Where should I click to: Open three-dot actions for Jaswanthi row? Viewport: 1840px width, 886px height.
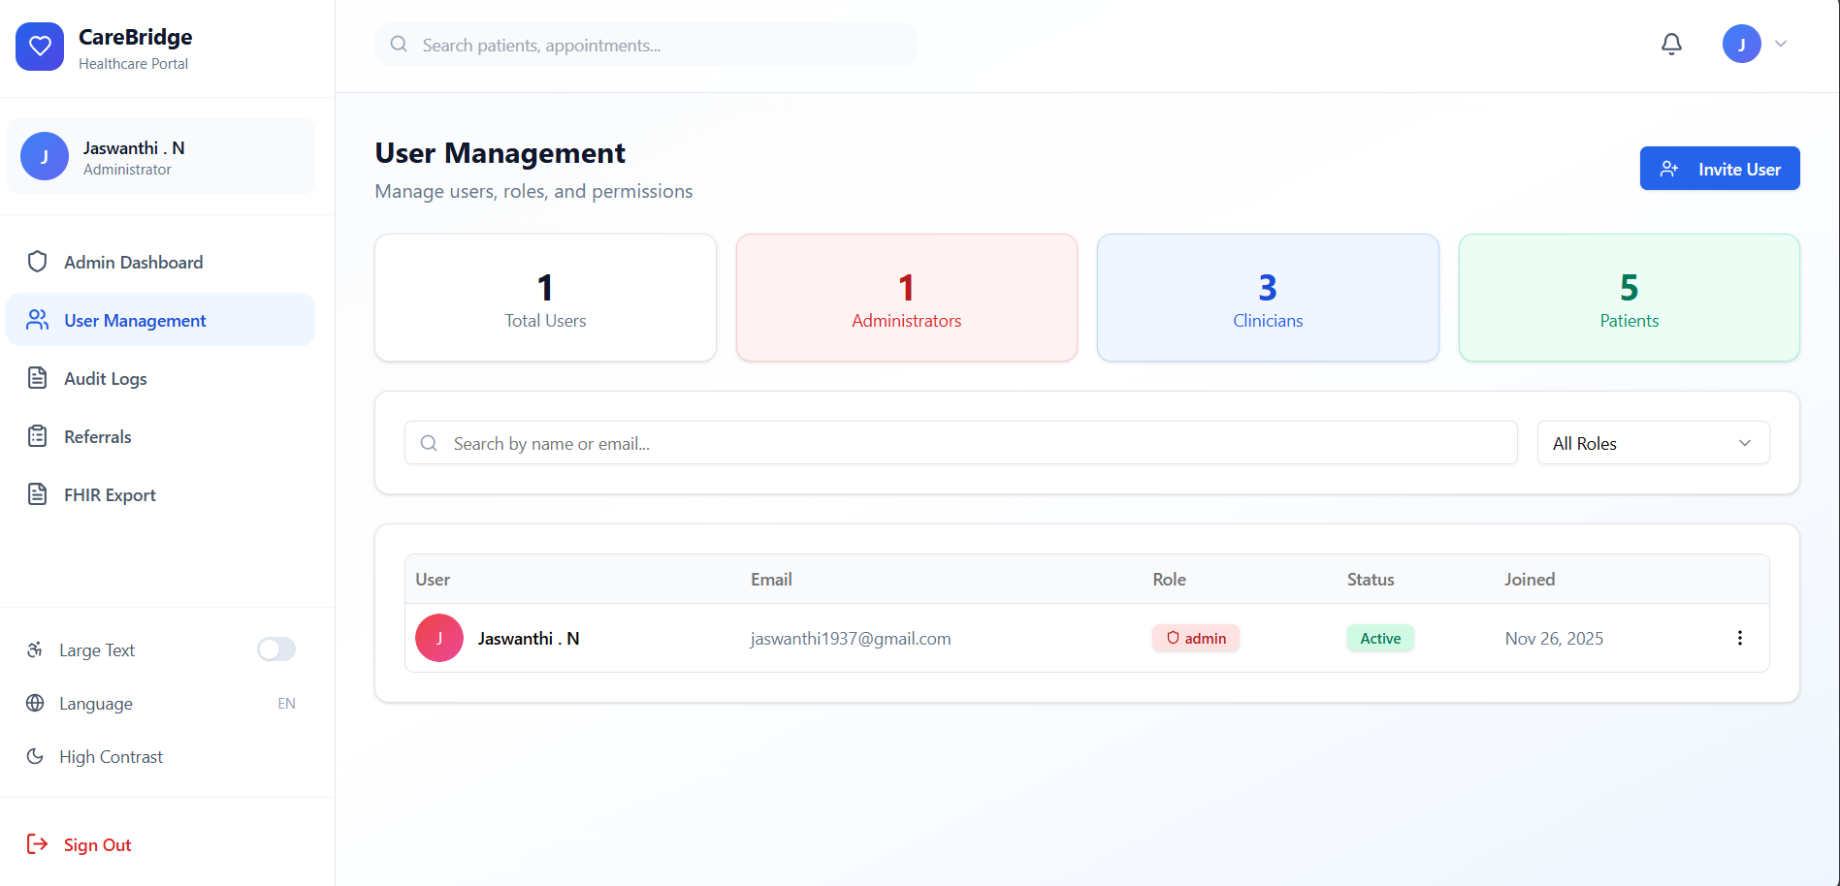pyautogui.click(x=1739, y=638)
